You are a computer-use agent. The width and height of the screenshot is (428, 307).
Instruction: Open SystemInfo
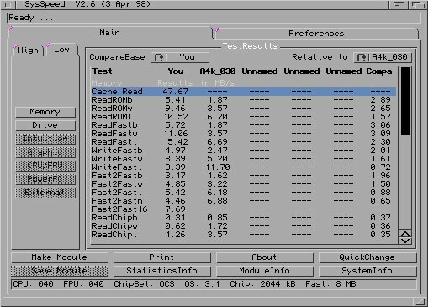click(x=367, y=271)
